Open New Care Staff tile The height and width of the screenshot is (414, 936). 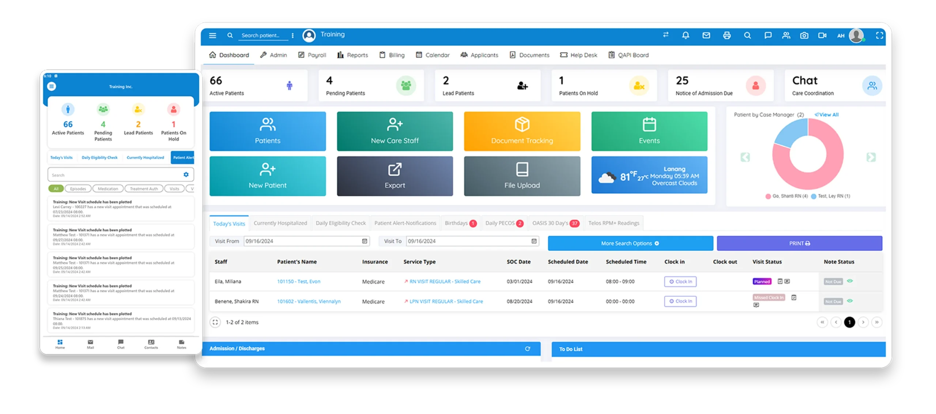(395, 131)
